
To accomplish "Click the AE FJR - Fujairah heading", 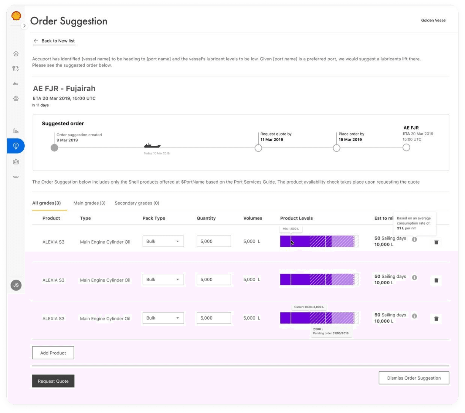I will click(64, 89).
